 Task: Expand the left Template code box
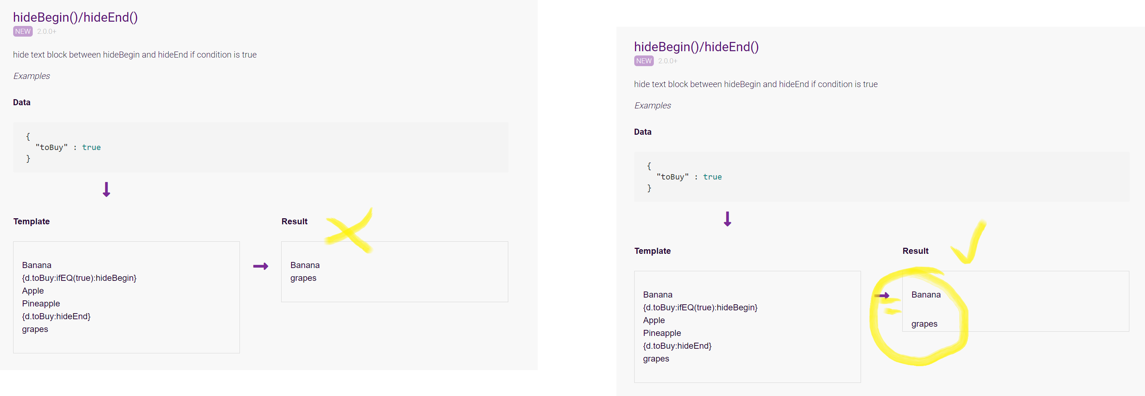(x=126, y=297)
